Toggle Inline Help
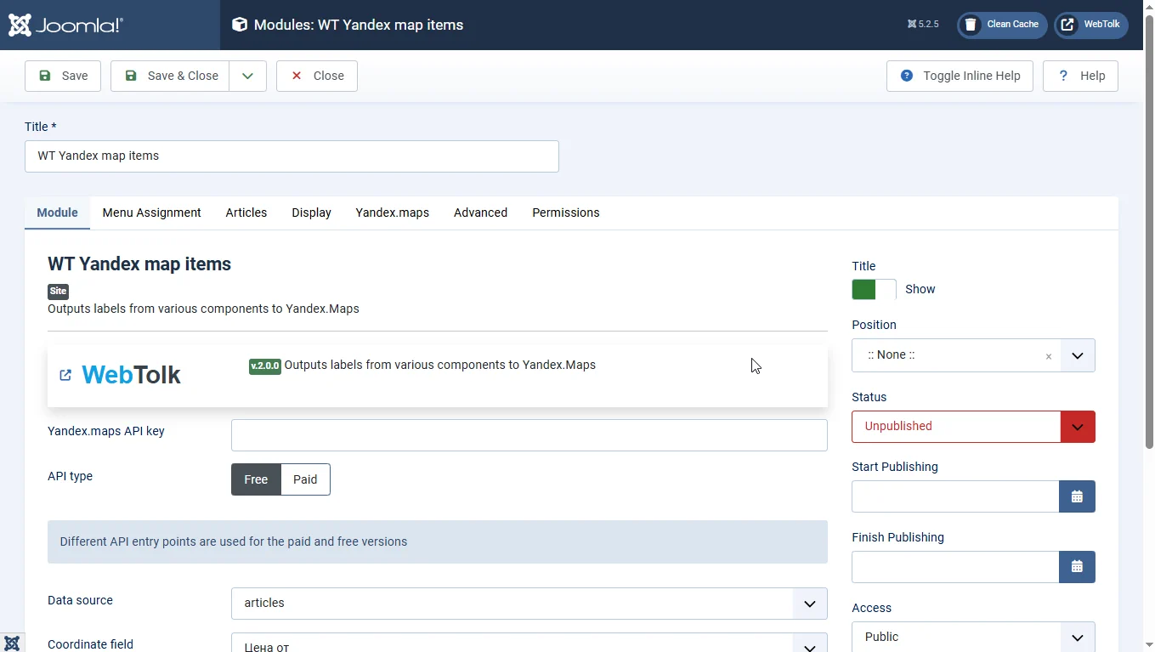This screenshot has height=652, width=1155. pyautogui.click(x=960, y=76)
